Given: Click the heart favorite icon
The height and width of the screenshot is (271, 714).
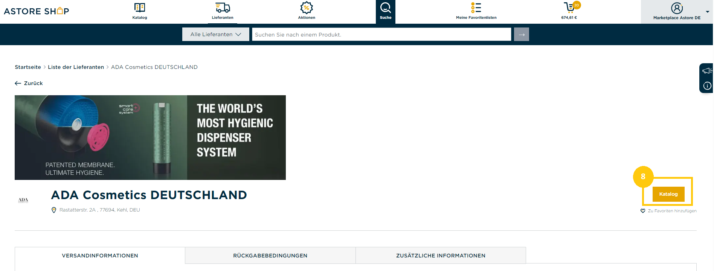Looking at the screenshot, I should coord(643,211).
